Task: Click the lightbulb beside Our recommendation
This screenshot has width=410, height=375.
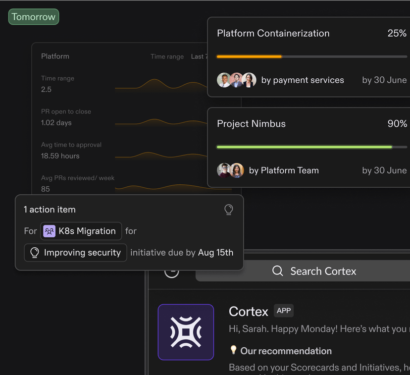Action: click(234, 350)
